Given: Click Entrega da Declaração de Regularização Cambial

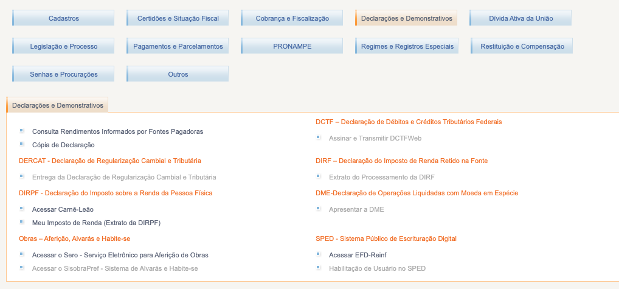Looking at the screenshot, I should point(124,177).
